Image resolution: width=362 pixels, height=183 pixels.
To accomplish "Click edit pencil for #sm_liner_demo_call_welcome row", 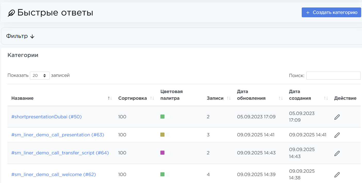I will [x=337, y=175].
